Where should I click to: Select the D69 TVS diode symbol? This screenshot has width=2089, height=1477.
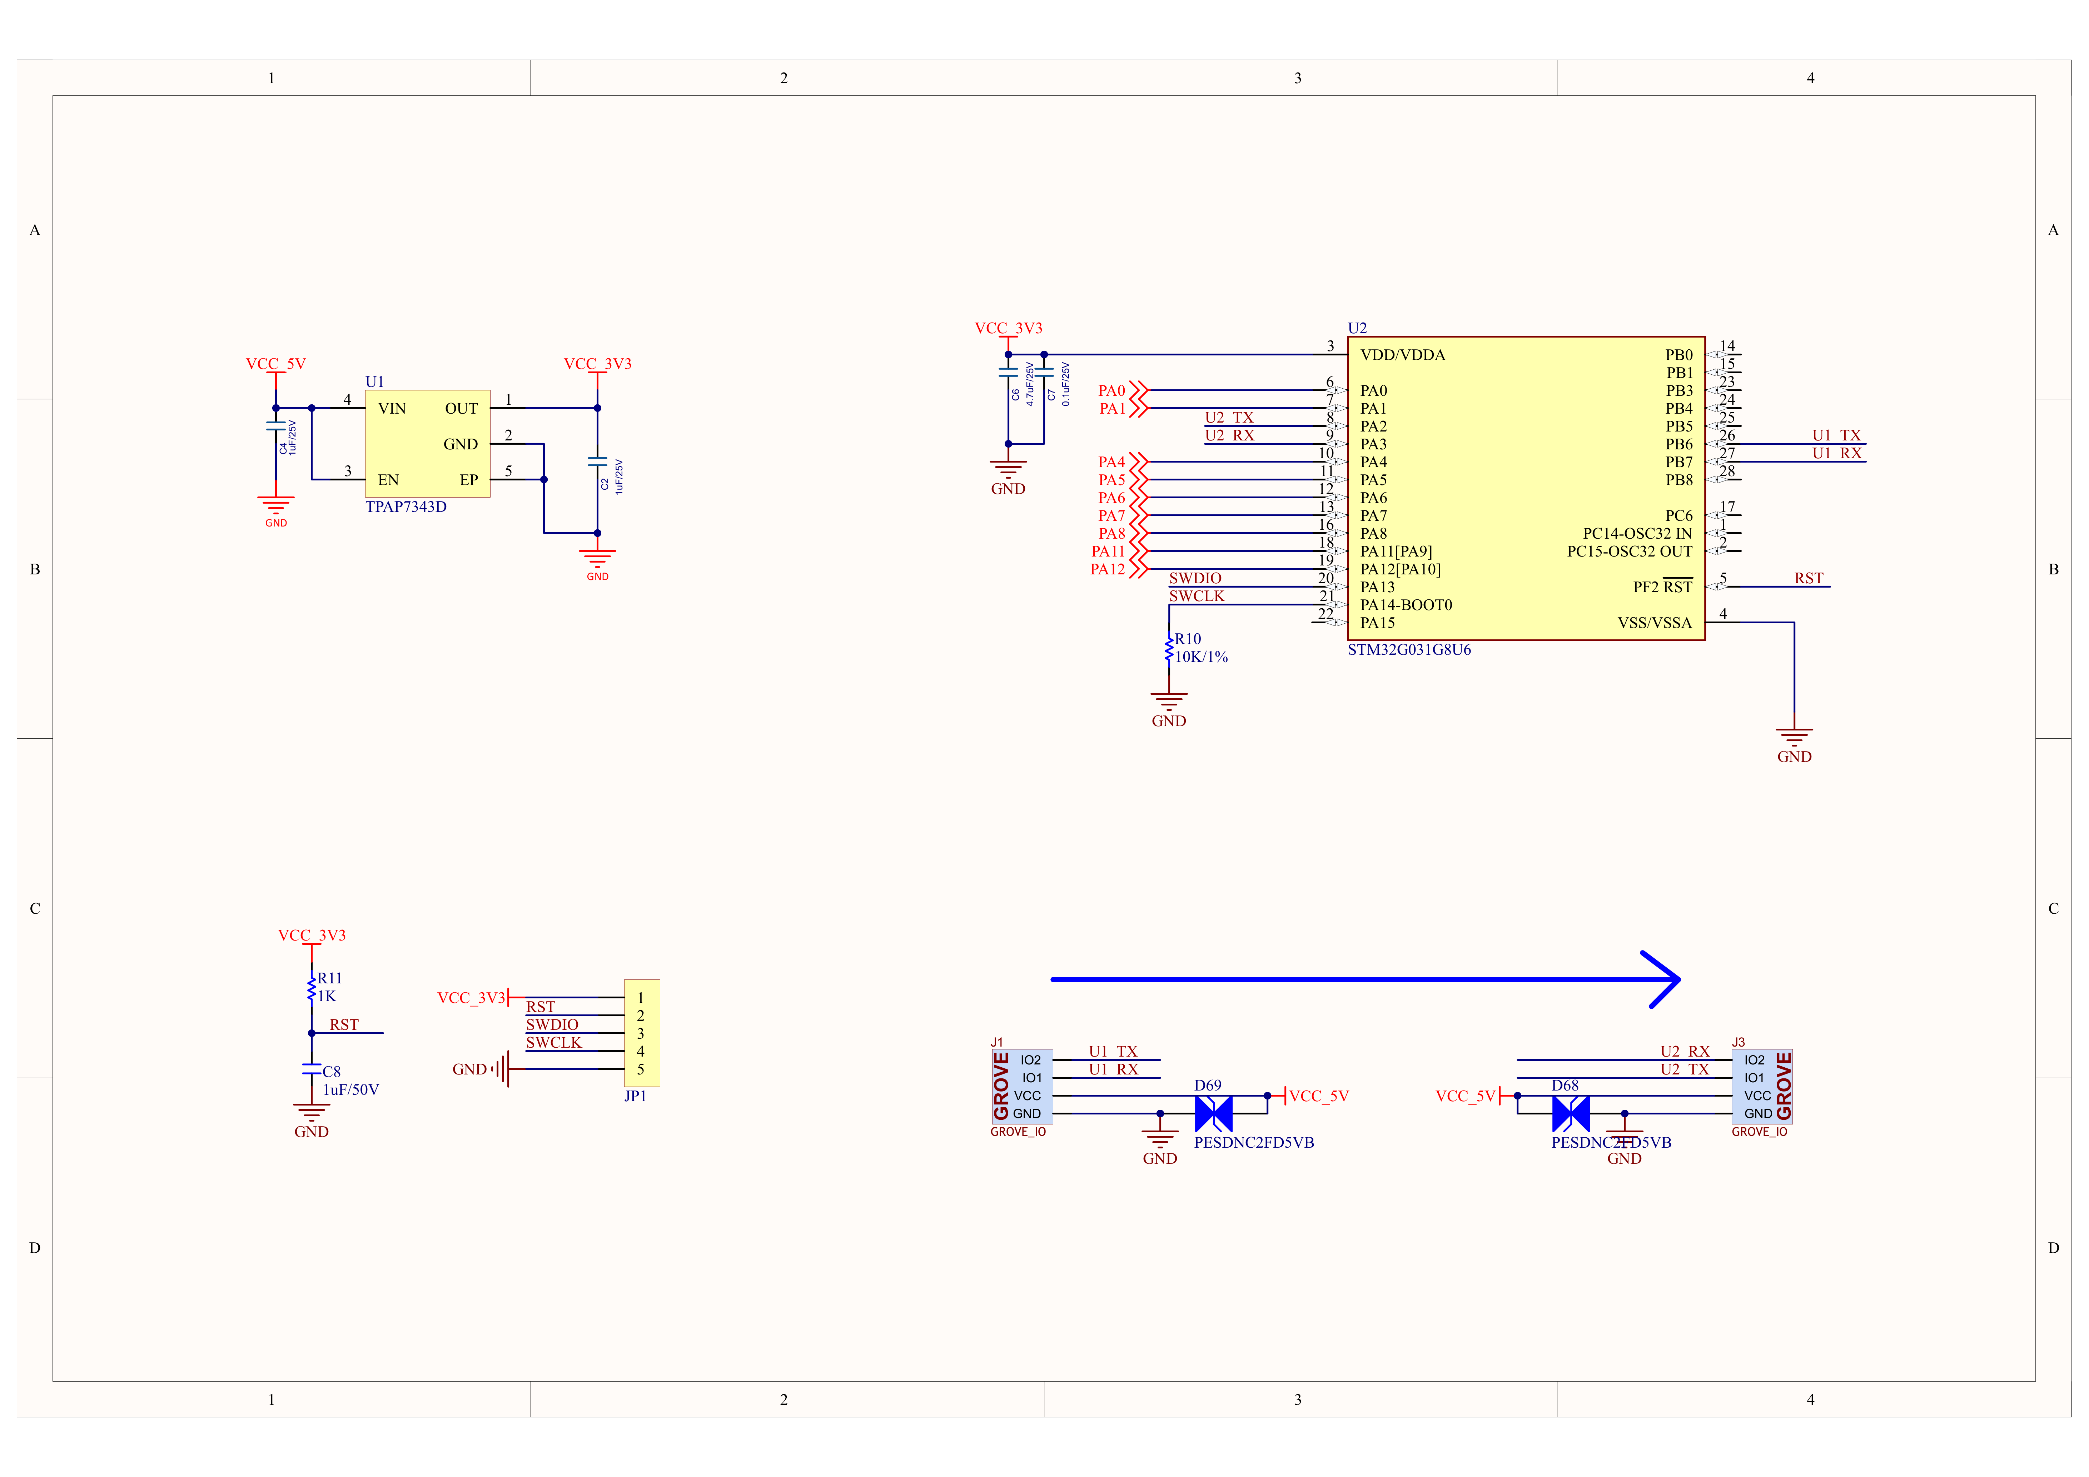click(x=1213, y=1113)
